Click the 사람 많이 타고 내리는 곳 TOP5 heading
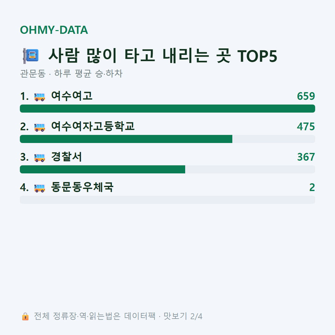The height and width of the screenshot is (335, 335). (x=163, y=56)
